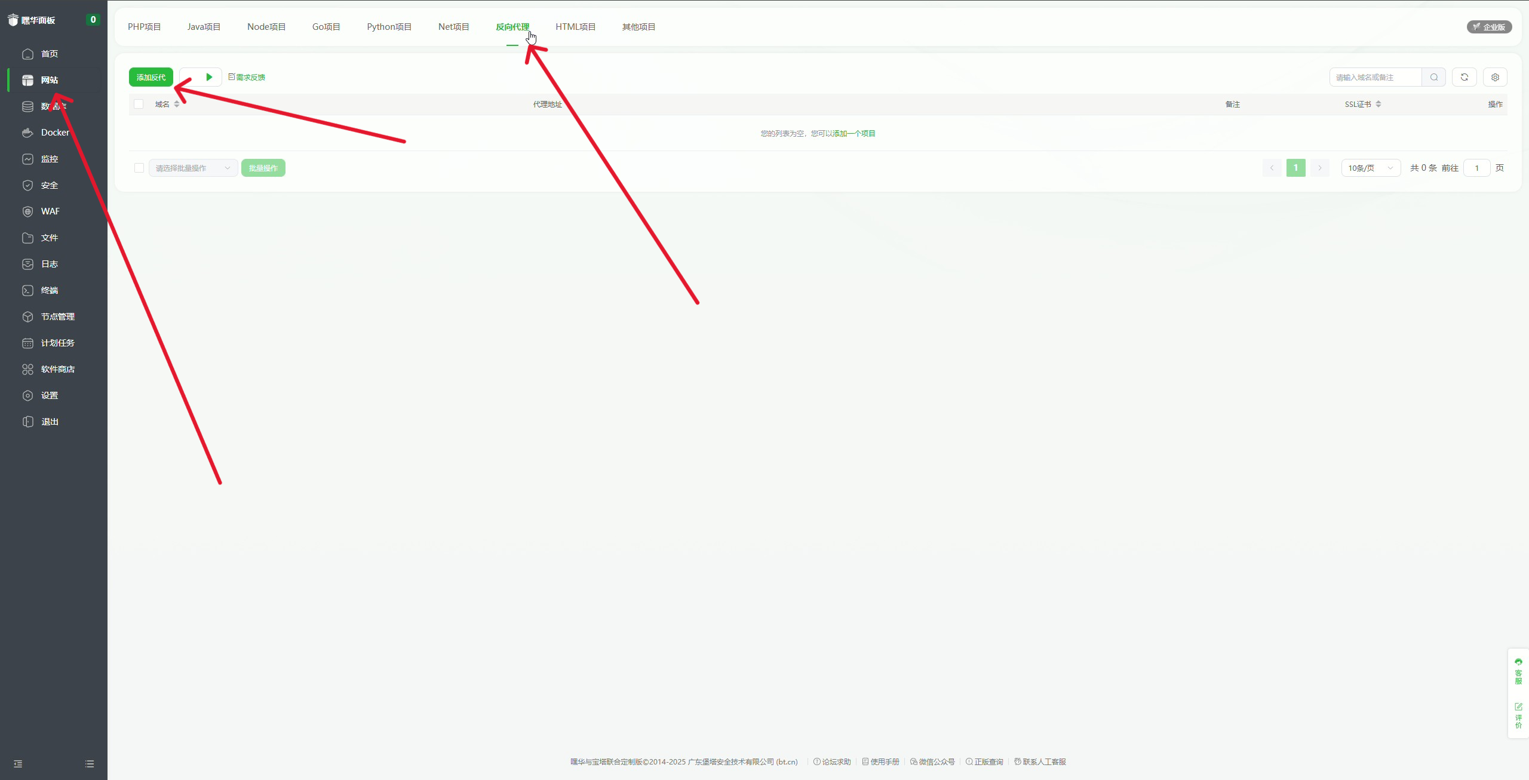Open the terminal (终端) icon
The image size is (1529, 780).
coord(27,290)
